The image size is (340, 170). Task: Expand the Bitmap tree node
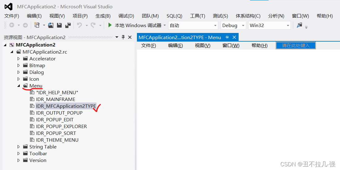point(19,65)
